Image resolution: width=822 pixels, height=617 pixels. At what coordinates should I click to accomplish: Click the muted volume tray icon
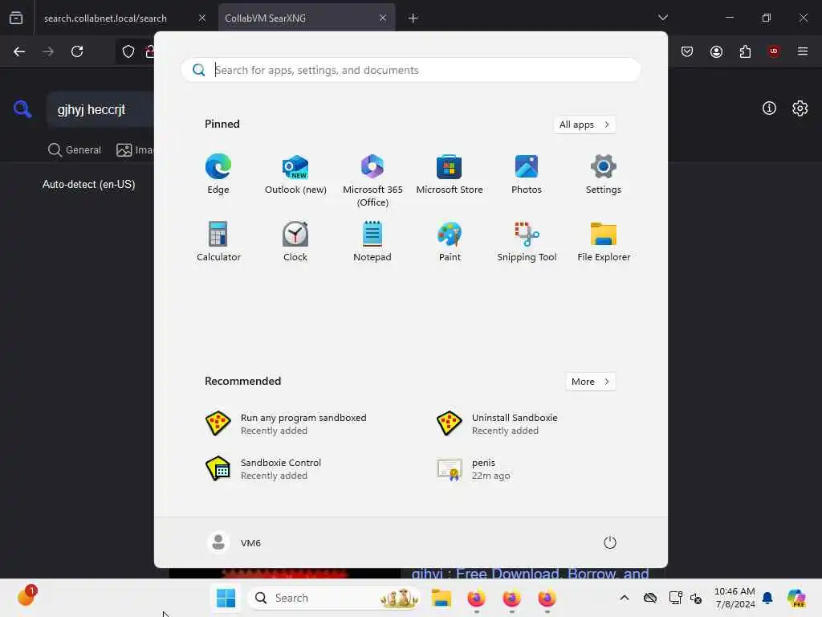[x=696, y=598]
